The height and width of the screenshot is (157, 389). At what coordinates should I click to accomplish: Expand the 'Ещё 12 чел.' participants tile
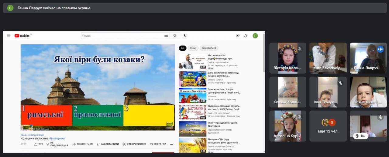pos(328,126)
